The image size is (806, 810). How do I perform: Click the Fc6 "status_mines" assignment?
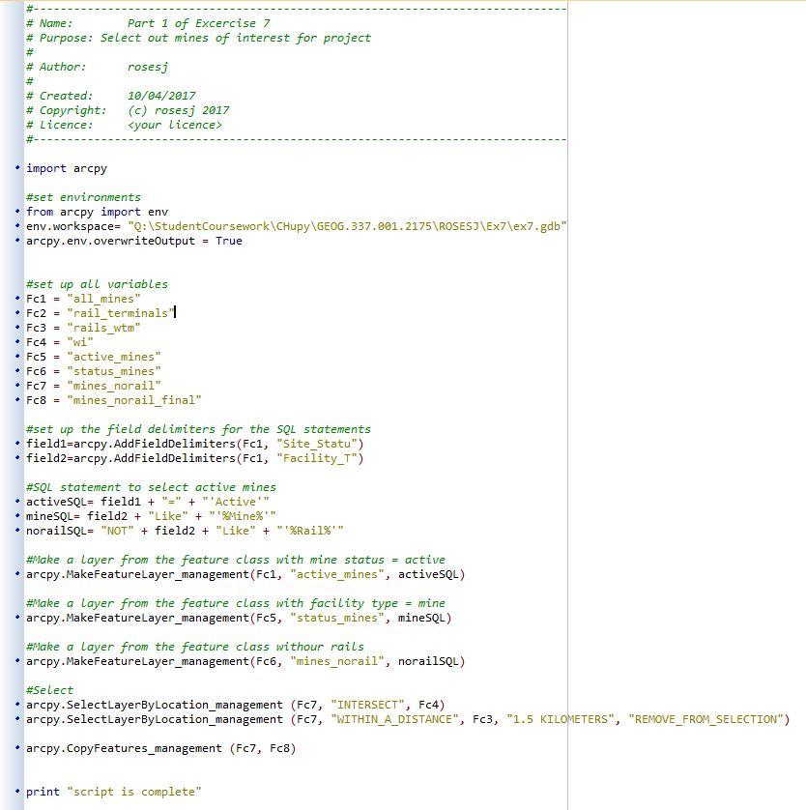click(94, 371)
